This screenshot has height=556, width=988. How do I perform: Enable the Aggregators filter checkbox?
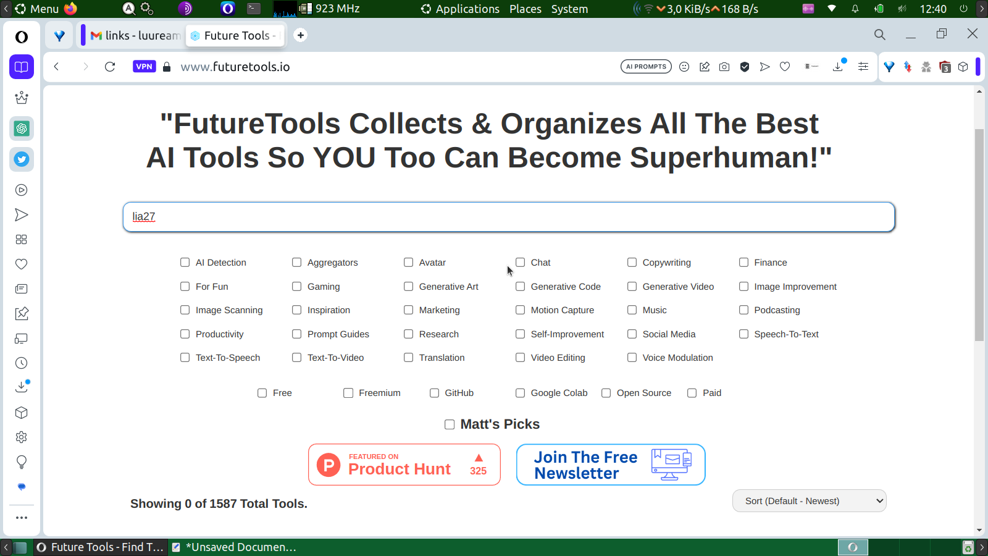(x=296, y=263)
